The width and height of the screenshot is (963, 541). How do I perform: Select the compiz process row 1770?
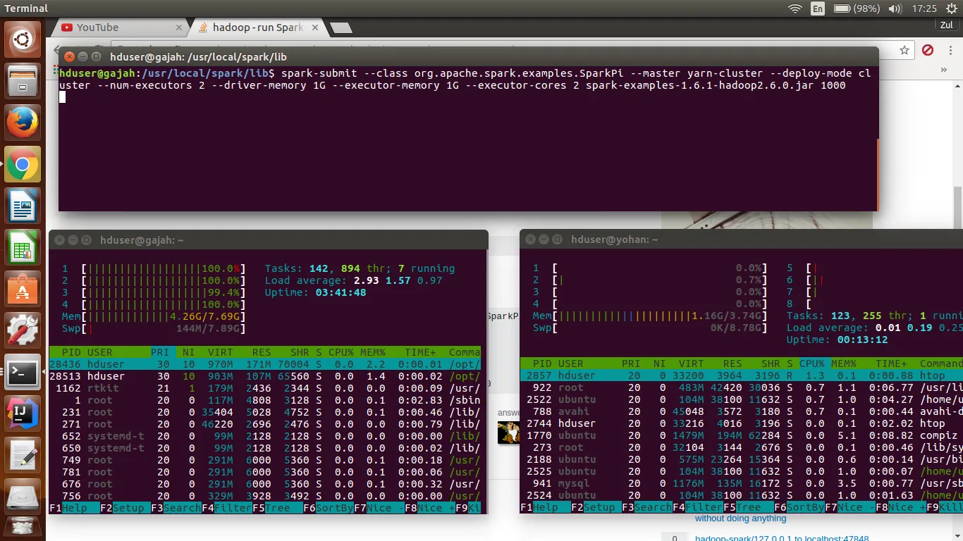[741, 435]
